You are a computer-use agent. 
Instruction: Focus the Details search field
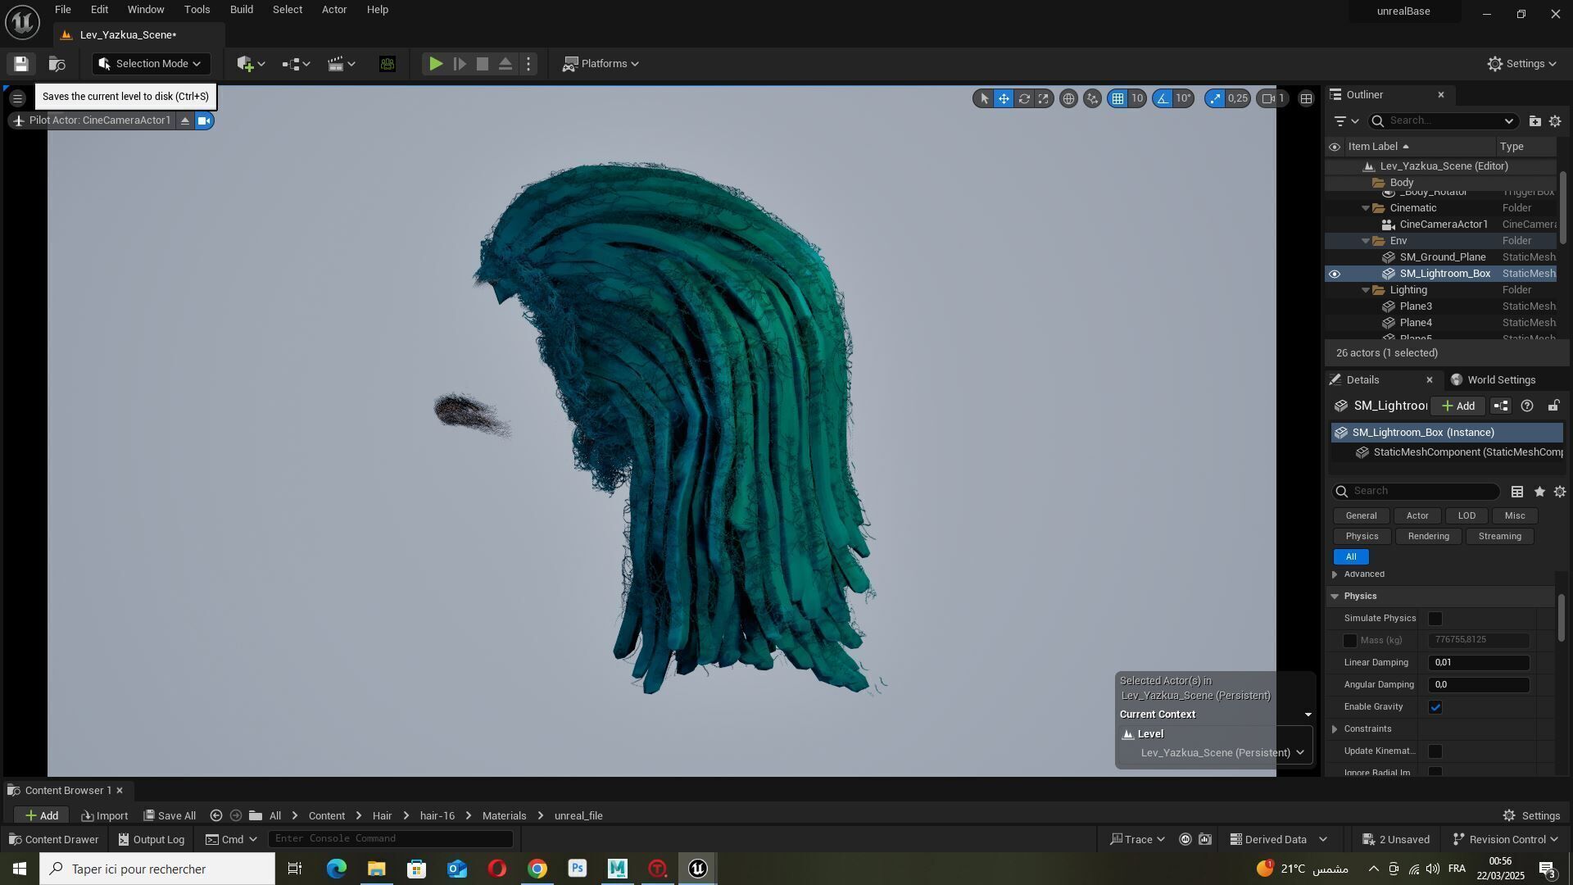[1417, 492]
